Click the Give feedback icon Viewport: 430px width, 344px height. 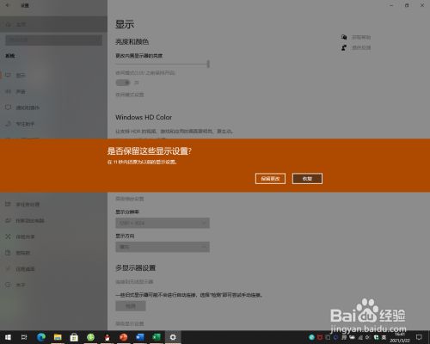coord(344,47)
